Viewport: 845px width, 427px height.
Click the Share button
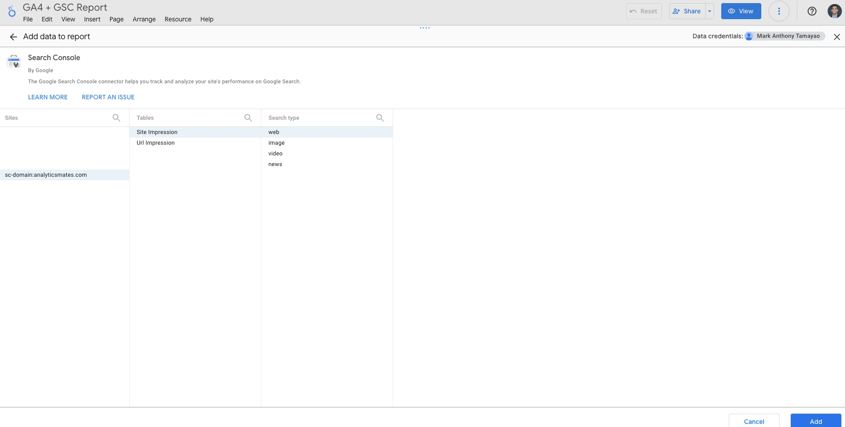[x=687, y=11]
